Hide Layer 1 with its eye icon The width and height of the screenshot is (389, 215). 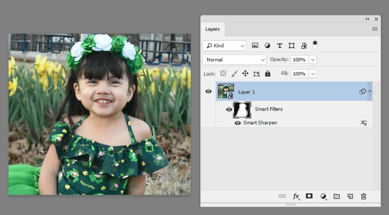point(208,91)
